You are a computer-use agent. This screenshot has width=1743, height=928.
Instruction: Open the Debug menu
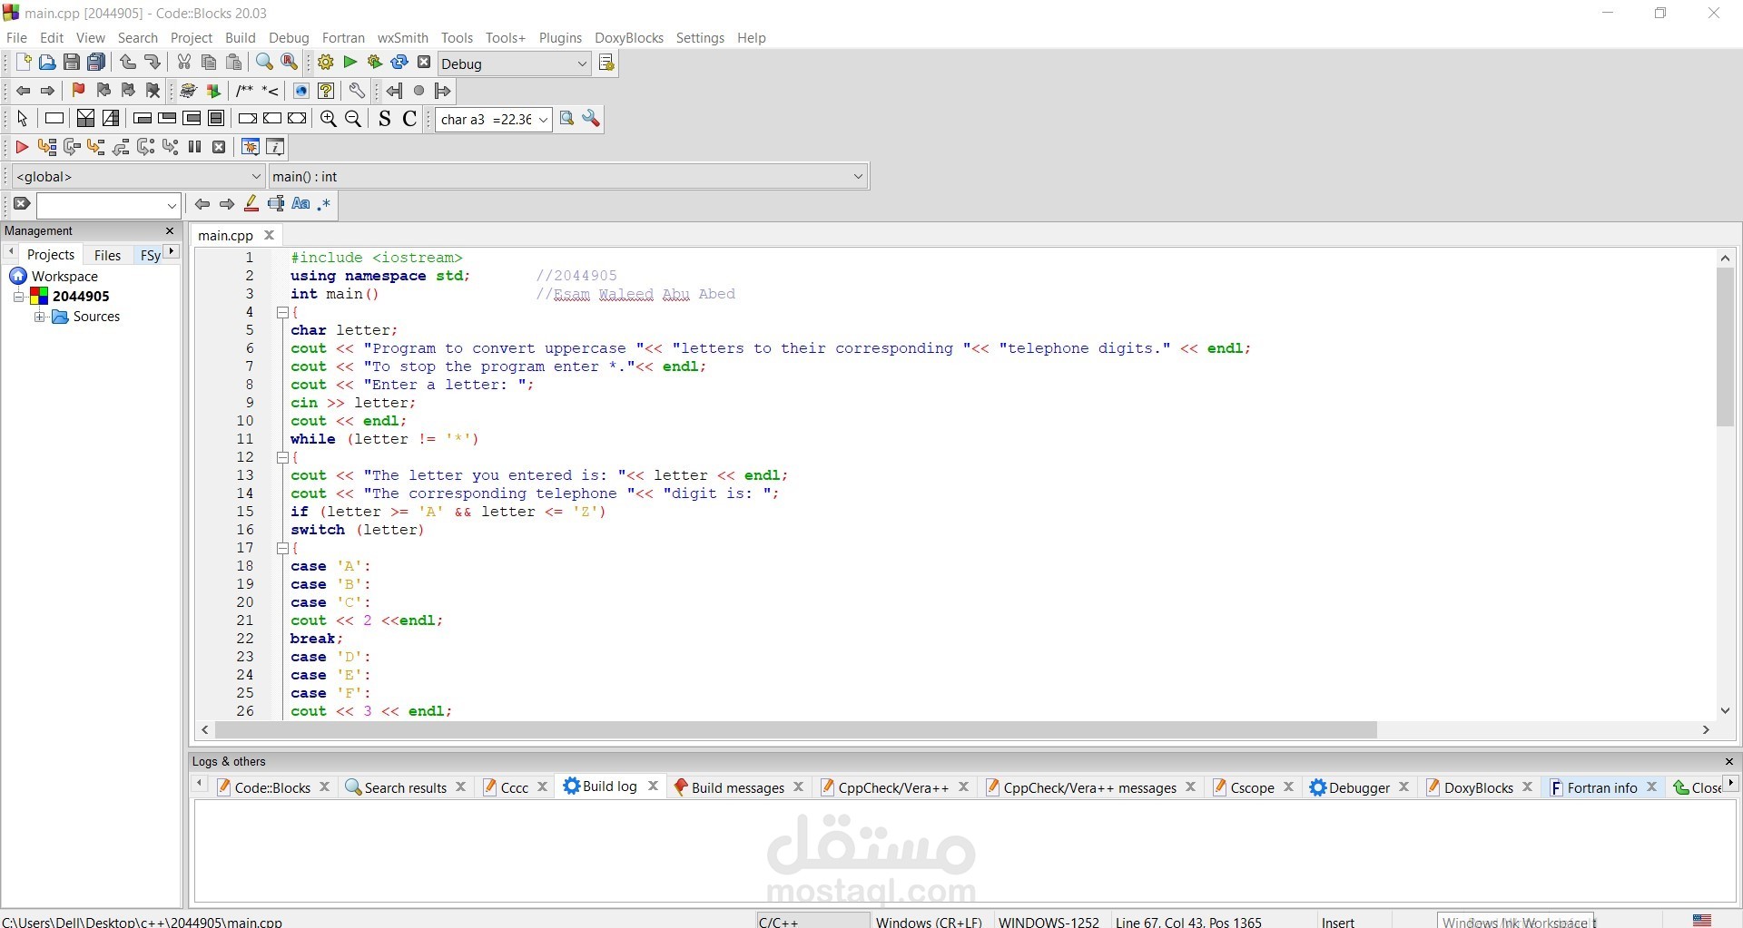coord(289,38)
